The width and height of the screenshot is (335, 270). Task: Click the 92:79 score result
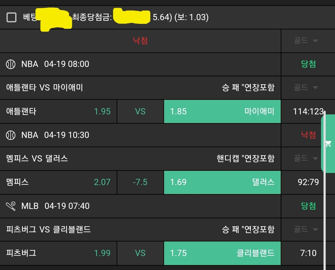[x=308, y=182]
